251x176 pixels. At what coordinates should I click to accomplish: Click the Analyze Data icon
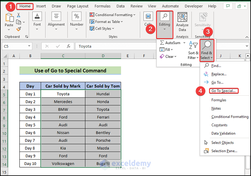pyautogui.click(x=182, y=17)
